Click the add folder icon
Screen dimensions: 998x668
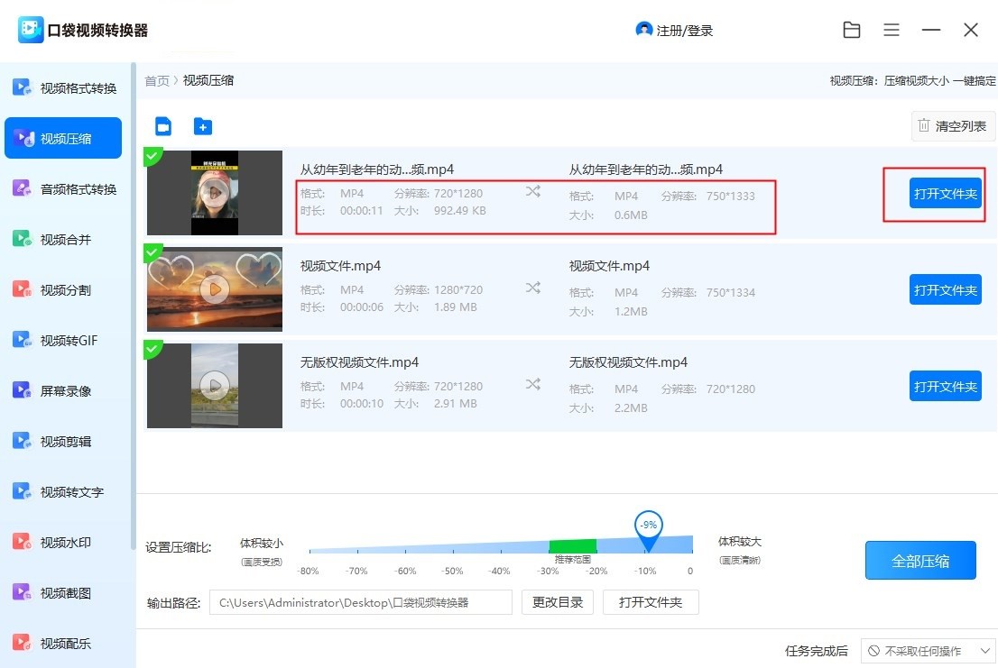coord(203,126)
